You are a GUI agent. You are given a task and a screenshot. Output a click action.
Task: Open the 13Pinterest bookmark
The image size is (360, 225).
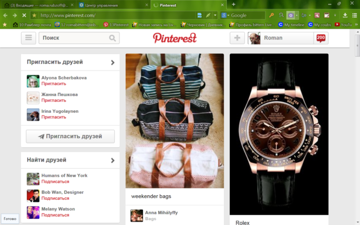tap(116, 25)
